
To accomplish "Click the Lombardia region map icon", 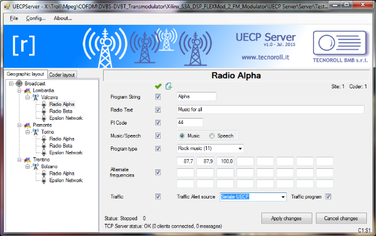I will tap(27, 91).
